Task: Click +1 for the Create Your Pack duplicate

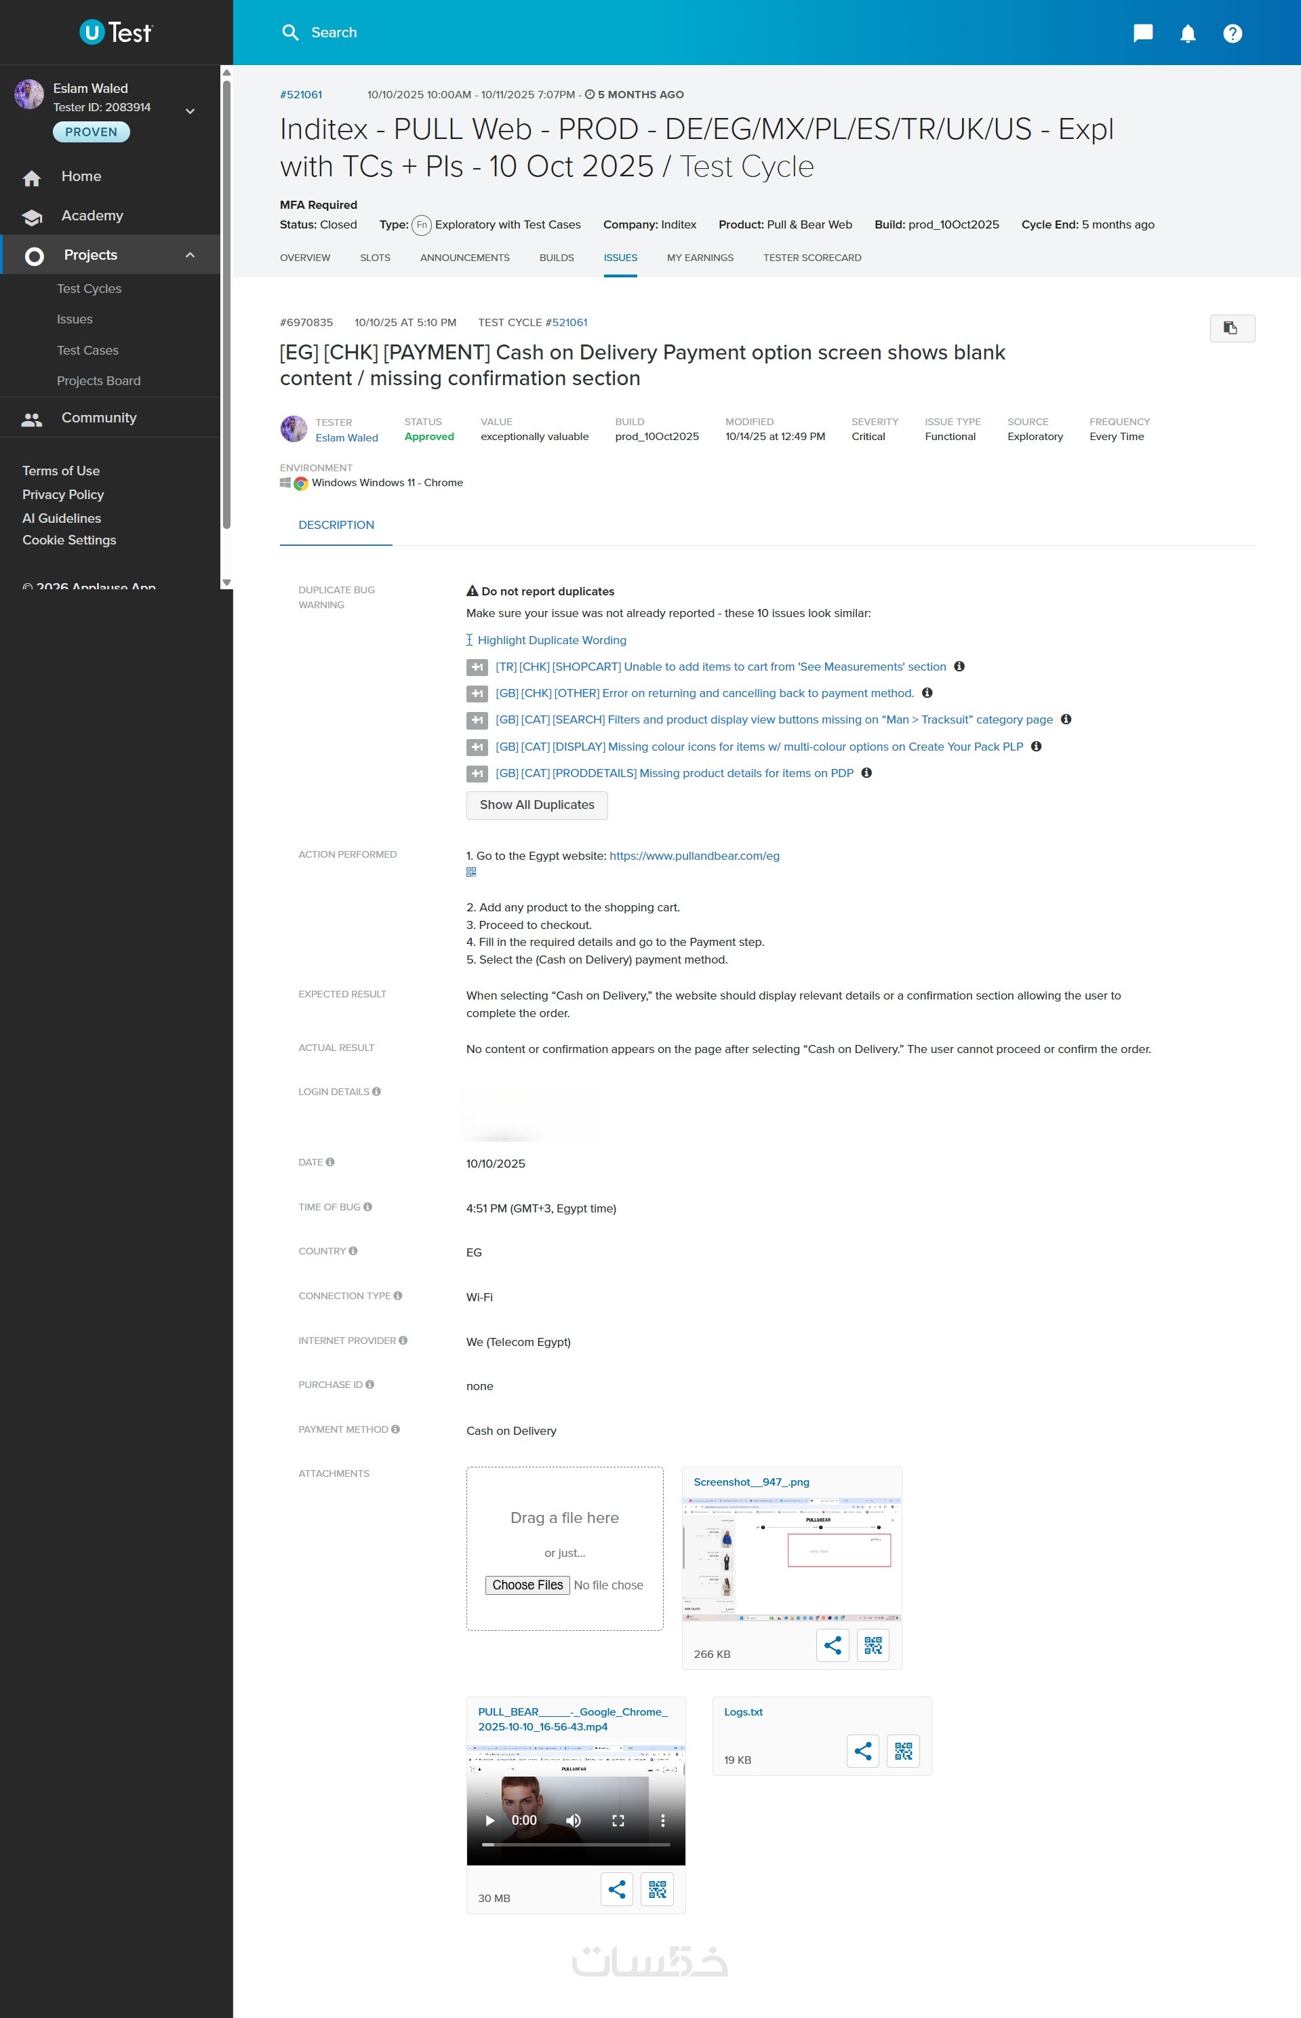Action: [x=477, y=747]
